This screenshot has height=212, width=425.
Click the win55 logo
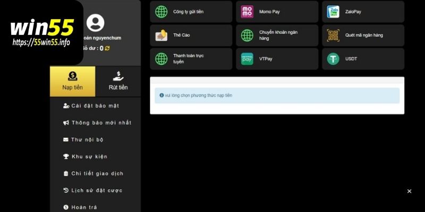[42, 27]
